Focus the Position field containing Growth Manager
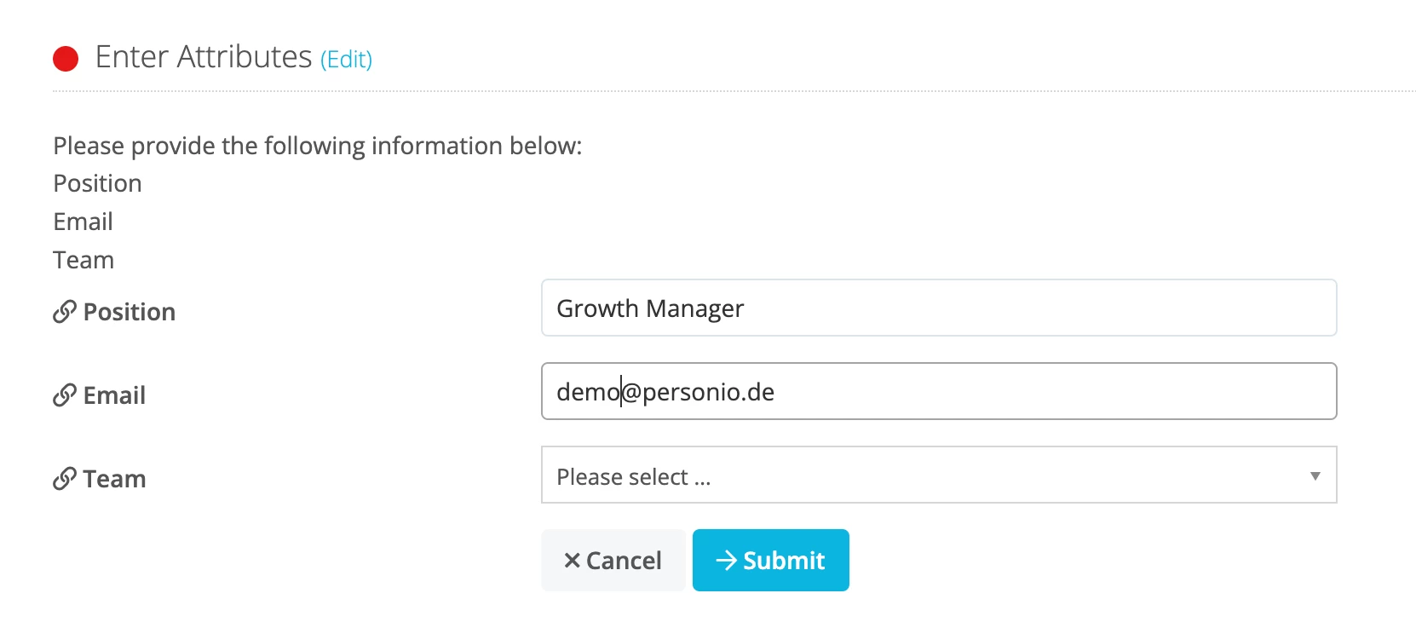Screen dimensions: 1416x622 point(939,308)
